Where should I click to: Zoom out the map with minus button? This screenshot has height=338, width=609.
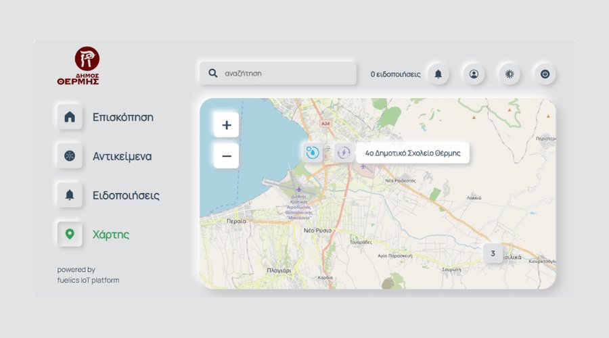pyautogui.click(x=226, y=156)
